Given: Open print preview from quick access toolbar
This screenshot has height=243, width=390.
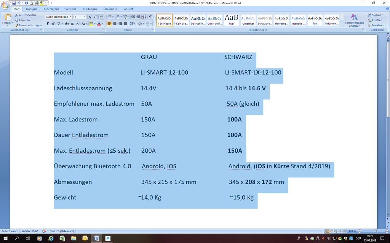Looking at the screenshot, I should [x=32, y=3].
